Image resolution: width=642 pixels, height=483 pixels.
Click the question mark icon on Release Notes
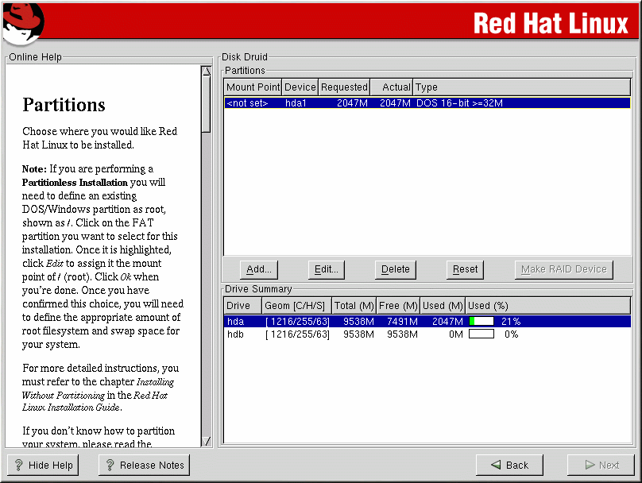[110, 466]
